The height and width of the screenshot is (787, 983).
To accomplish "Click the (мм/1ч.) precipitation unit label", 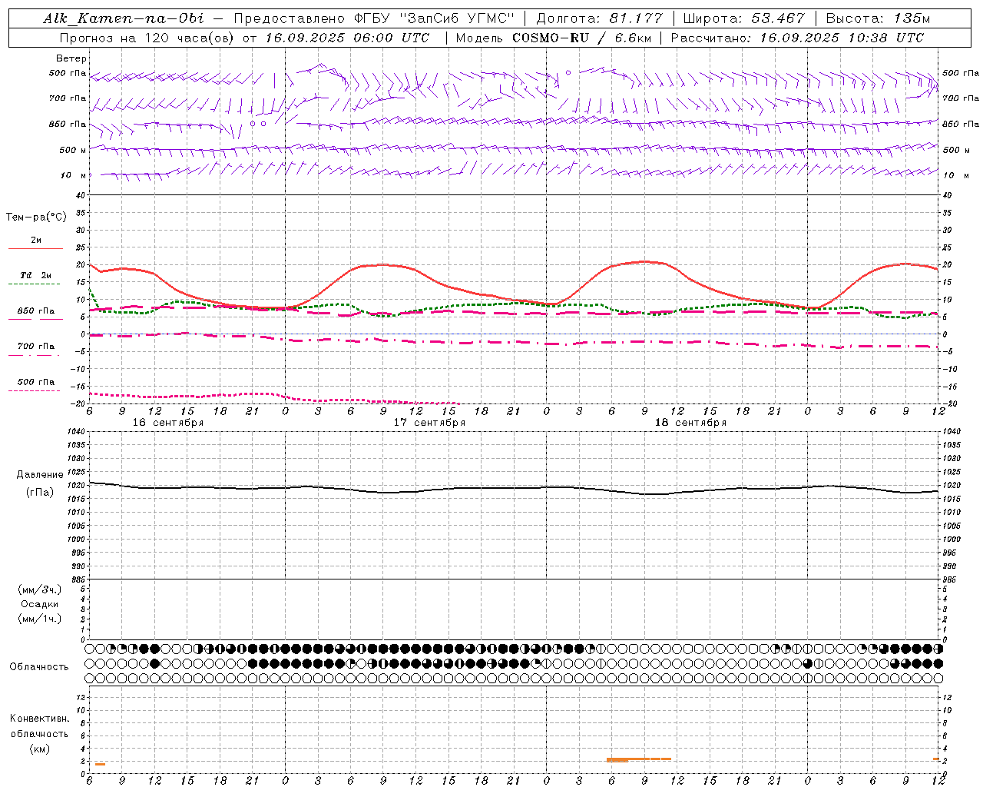I will [x=40, y=619].
